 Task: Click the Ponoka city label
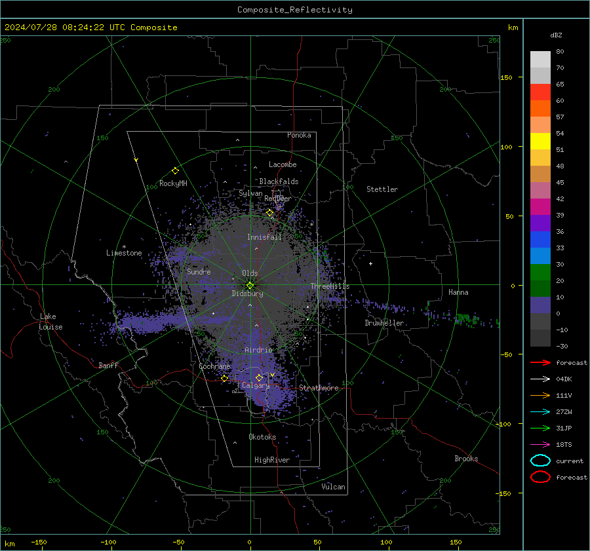pos(299,135)
